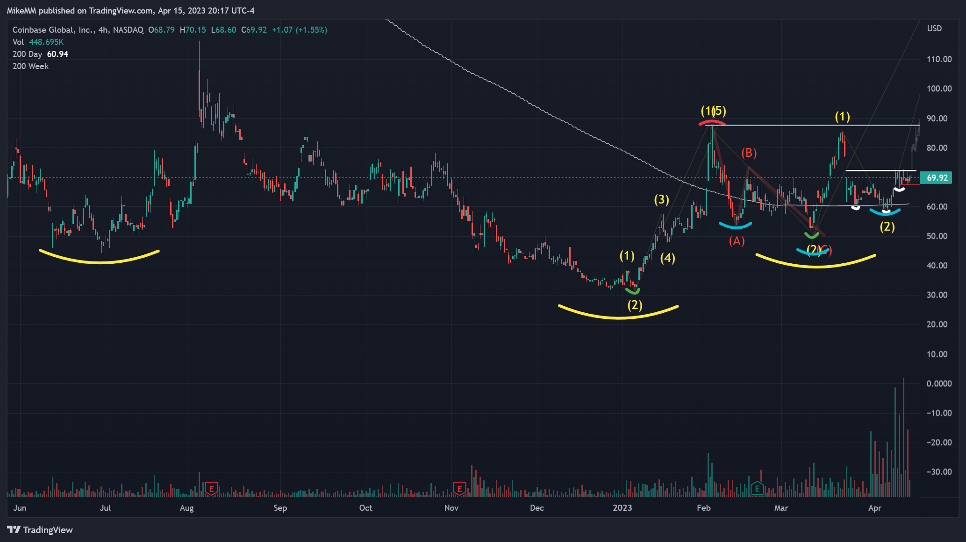This screenshot has height=542, width=966.
Task: Click the 4h timeframe label in the title
Action: pyautogui.click(x=103, y=30)
